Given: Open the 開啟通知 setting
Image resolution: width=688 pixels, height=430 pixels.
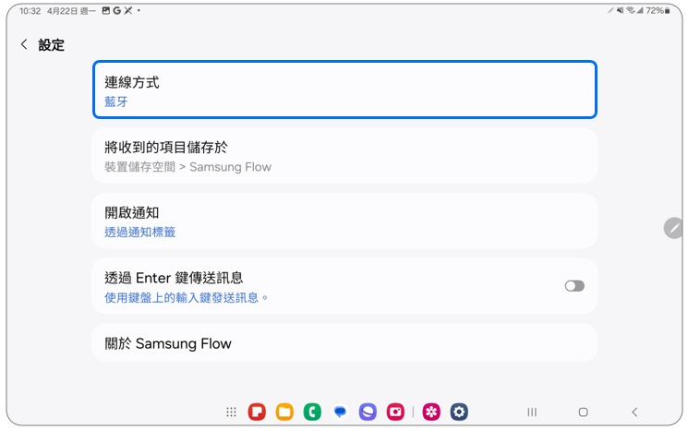Looking at the screenshot, I should pyautogui.click(x=344, y=221).
